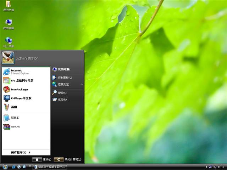Launch Internet Explorer from the Quick Launch bar
227x170 pixels.
pyautogui.click(x=13, y=167)
